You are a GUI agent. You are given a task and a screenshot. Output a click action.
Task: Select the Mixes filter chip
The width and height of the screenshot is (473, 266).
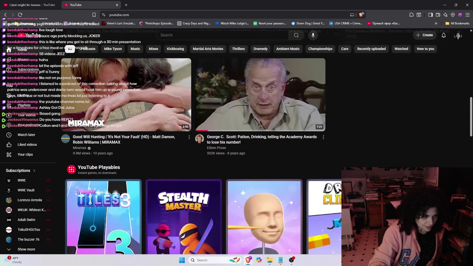coord(153,49)
